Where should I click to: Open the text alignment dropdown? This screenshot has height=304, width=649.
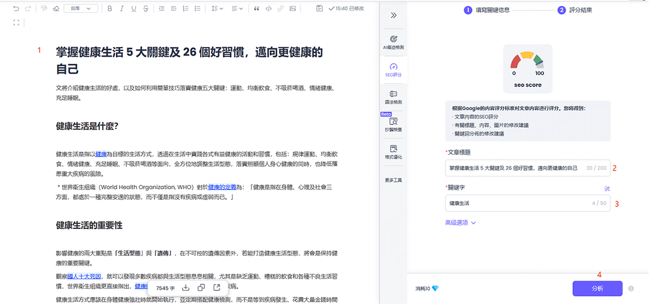pos(237,9)
